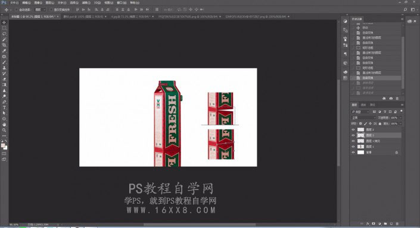Enable the Show Transform Controls checkbox
This screenshot has height=228, width=420.
(51, 9)
